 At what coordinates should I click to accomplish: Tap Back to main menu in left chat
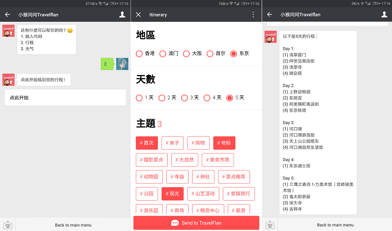[73, 225]
